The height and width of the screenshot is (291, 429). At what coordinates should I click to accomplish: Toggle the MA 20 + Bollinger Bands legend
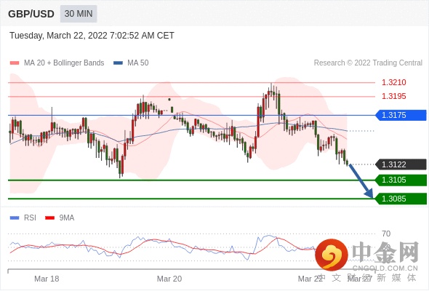(57, 63)
